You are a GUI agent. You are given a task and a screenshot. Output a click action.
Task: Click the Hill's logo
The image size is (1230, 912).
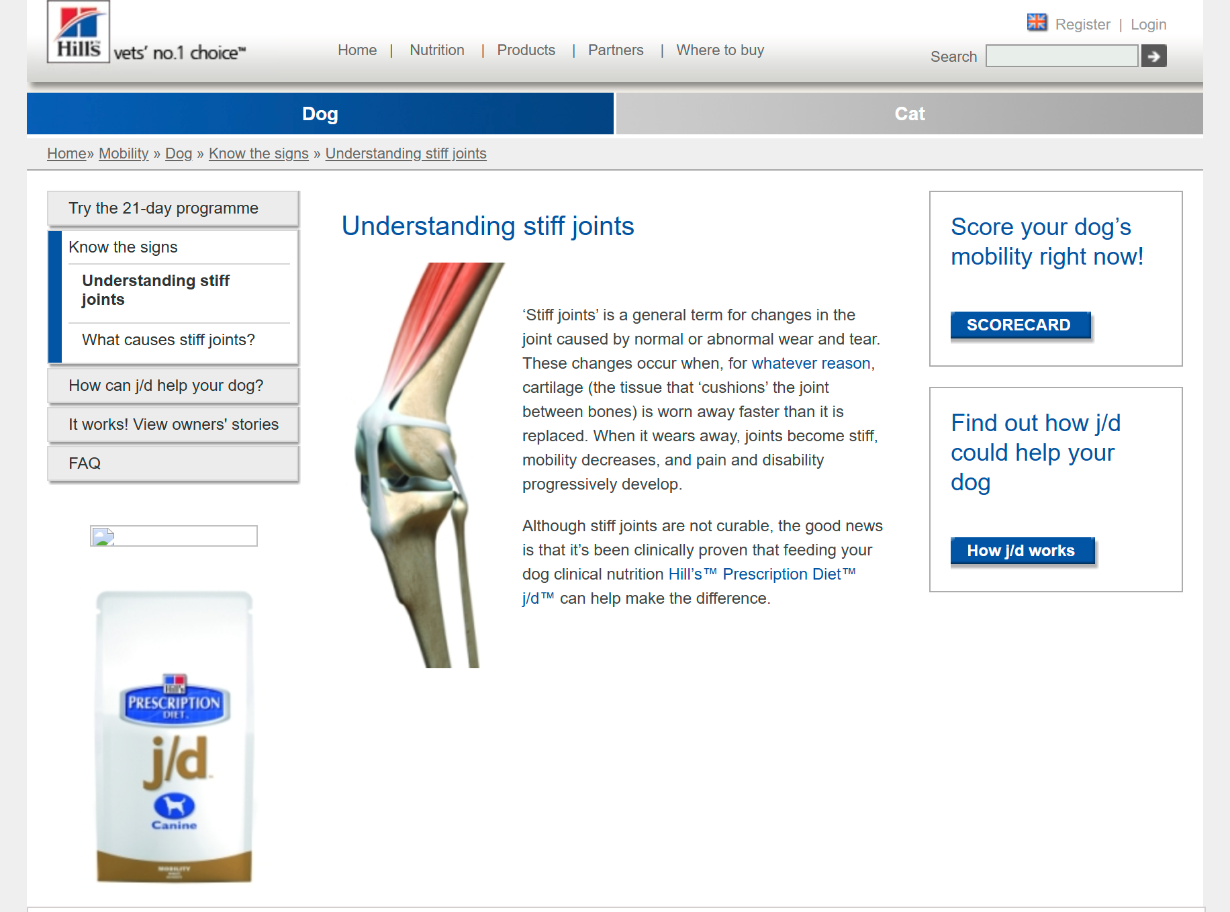click(78, 32)
